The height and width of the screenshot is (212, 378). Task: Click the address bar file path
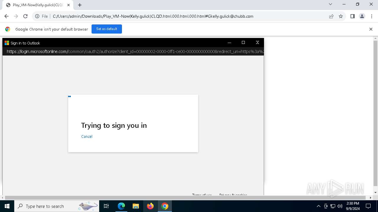pos(153,16)
